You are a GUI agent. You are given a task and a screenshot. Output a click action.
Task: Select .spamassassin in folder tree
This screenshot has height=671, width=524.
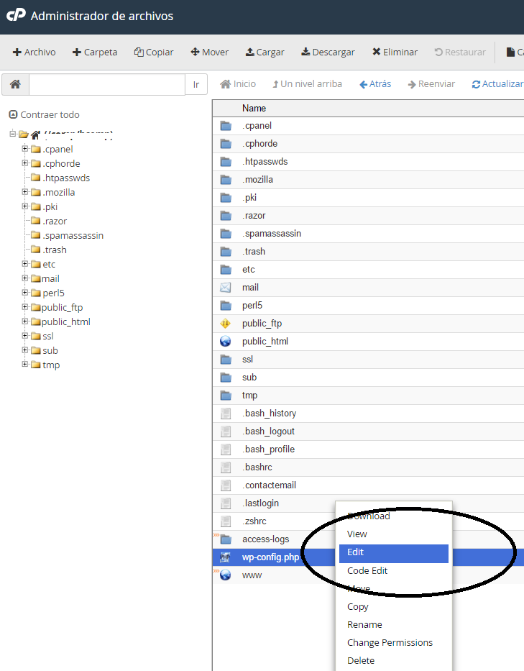73,235
